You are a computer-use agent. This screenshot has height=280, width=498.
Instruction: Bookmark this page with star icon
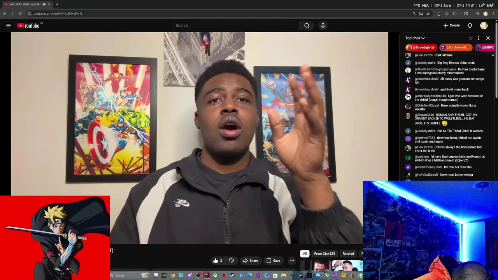428,13
